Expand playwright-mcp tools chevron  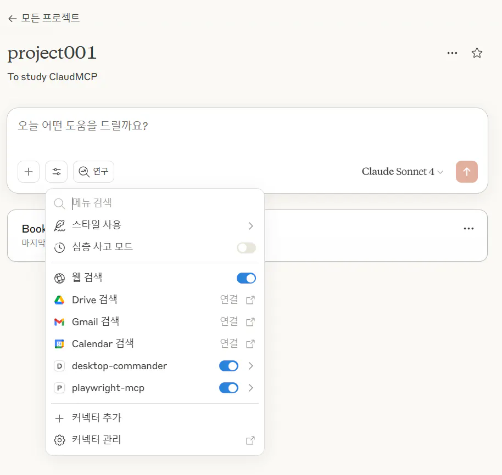pyautogui.click(x=250, y=388)
